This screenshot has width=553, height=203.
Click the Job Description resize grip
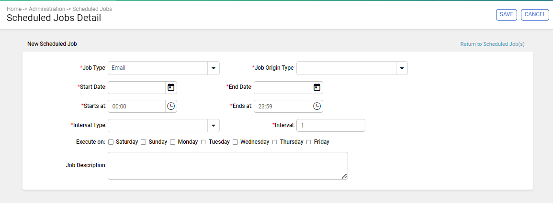click(x=344, y=176)
